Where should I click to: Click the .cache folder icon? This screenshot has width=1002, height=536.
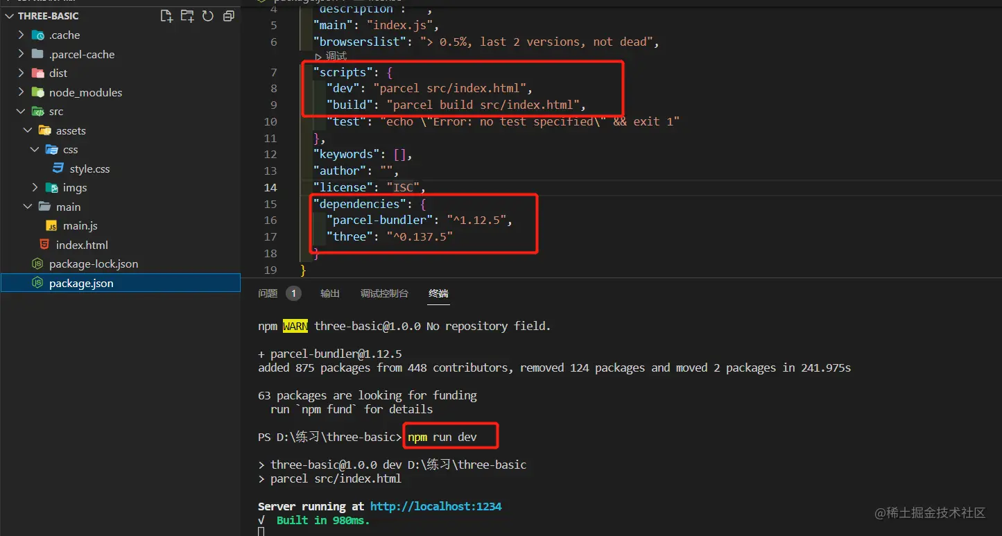pos(38,35)
